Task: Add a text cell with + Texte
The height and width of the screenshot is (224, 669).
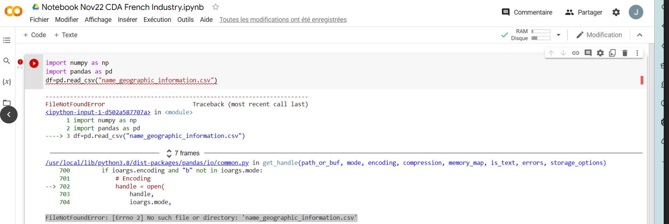Action: coord(65,35)
